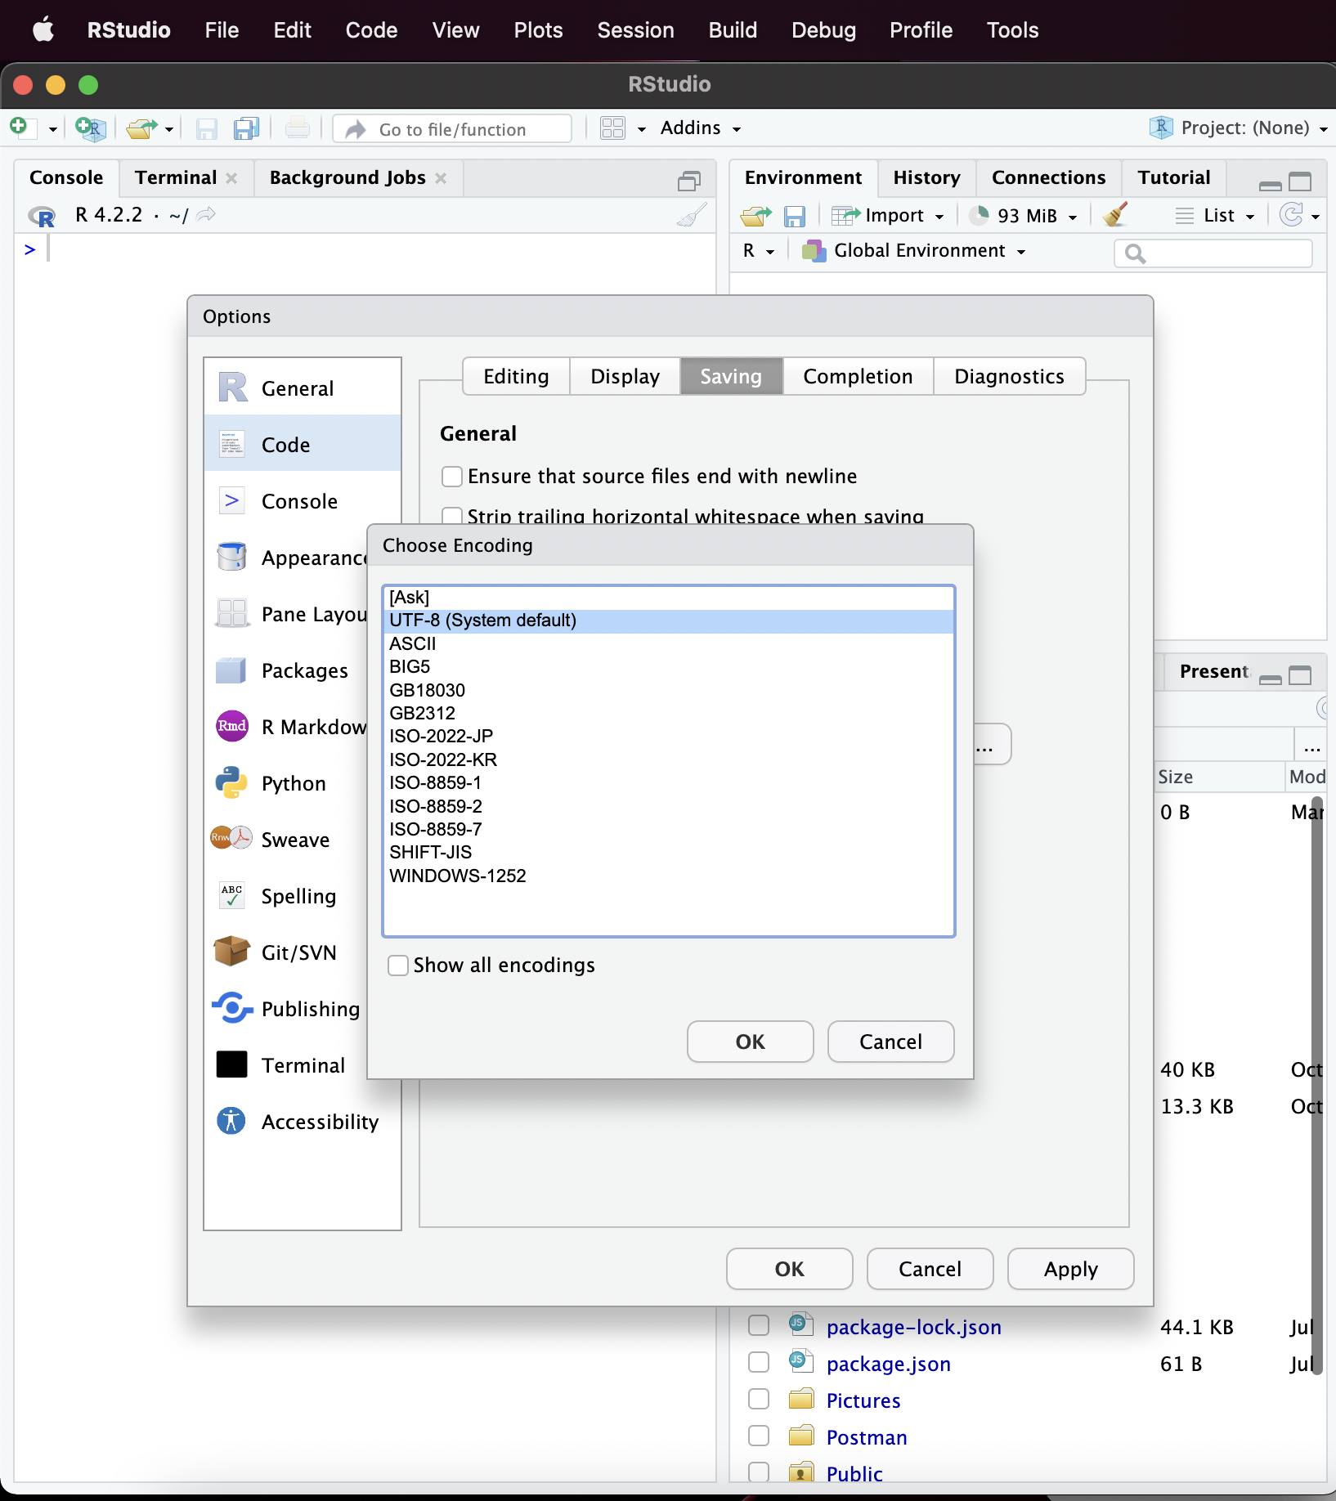Open the History tab
The height and width of the screenshot is (1501, 1336).
(x=926, y=178)
